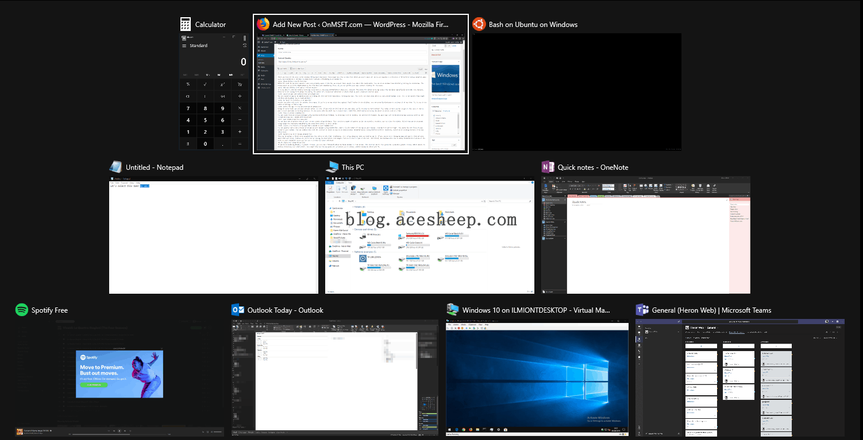
Task: Switch to the Bash on Ubuntu thumbnail
Action: click(x=576, y=92)
